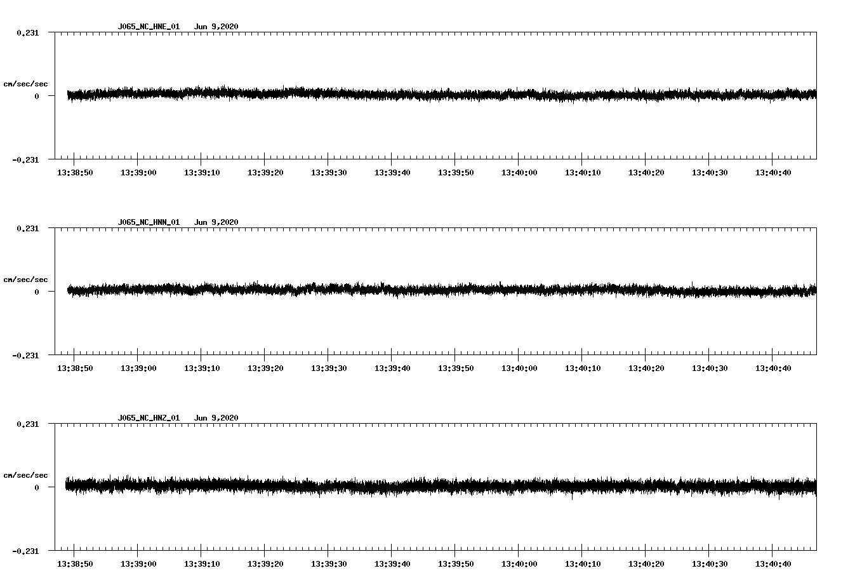The height and width of the screenshot is (587, 862).
Task: Select the Jun 9,2020 date on HNN plot
Action: click(216, 222)
